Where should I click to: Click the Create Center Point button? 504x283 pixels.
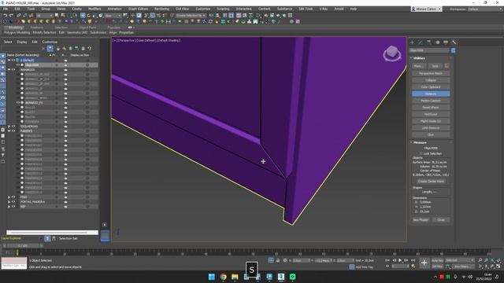(x=431, y=182)
